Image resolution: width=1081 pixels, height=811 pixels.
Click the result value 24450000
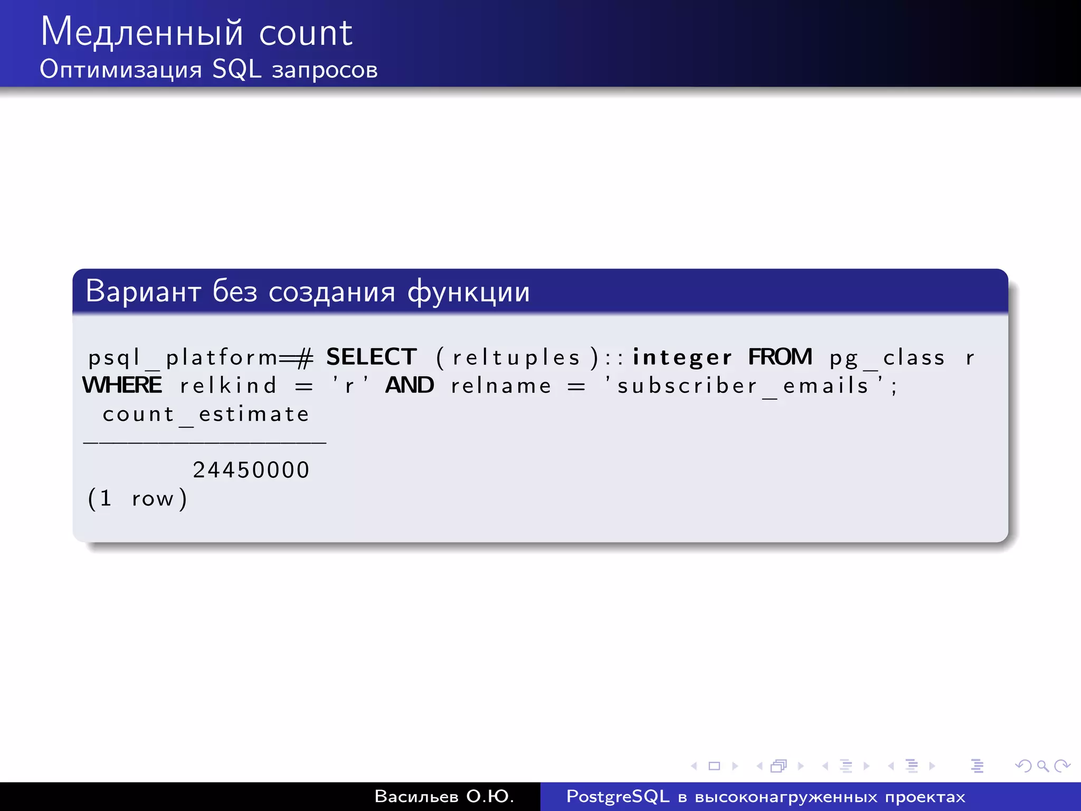coord(251,470)
